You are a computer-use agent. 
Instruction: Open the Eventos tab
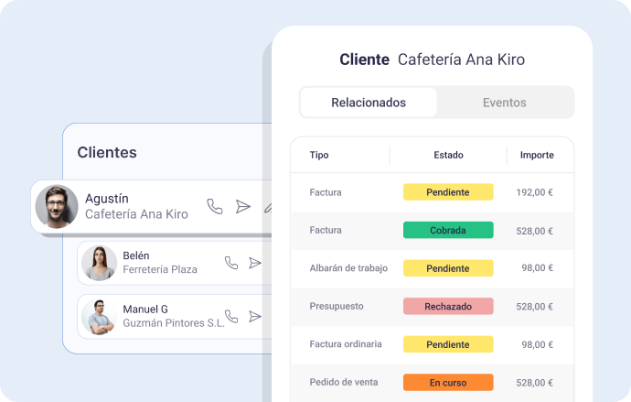[x=504, y=103]
